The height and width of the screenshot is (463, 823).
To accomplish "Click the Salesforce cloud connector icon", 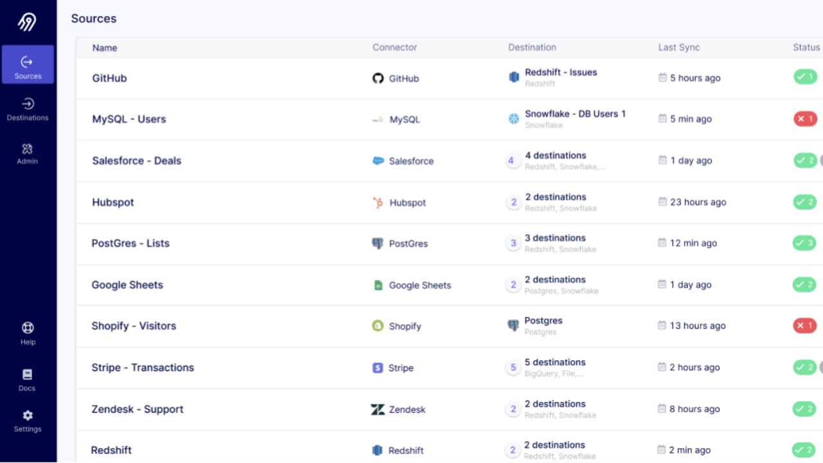I will [x=378, y=161].
